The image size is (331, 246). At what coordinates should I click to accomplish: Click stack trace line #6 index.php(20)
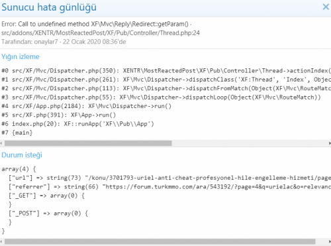pos(77,124)
